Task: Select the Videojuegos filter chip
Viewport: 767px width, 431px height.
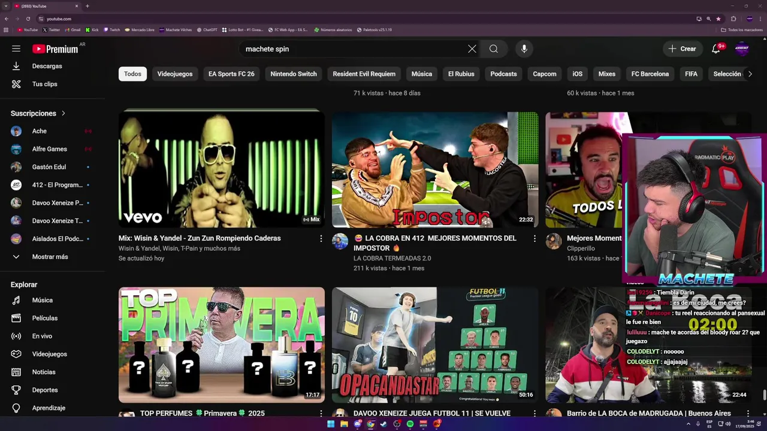Action: (175, 74)
